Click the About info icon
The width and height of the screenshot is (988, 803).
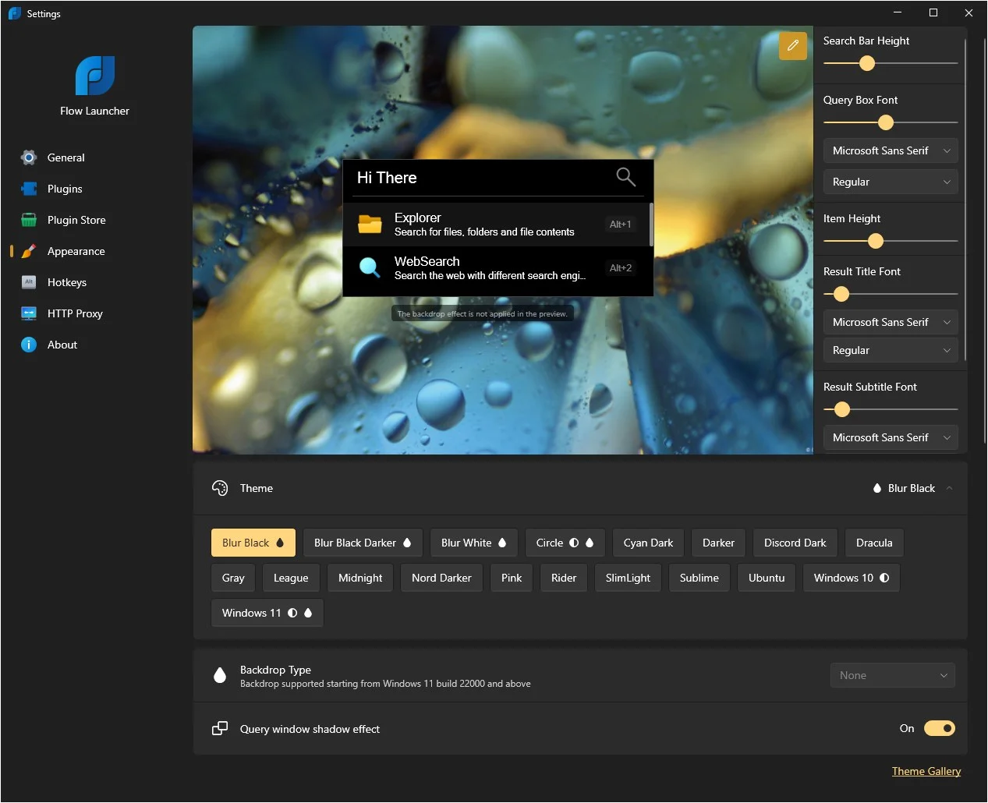[29, 345]
